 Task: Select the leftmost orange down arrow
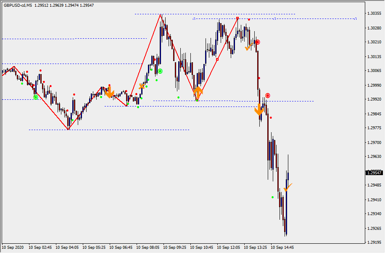click(109, 92)
